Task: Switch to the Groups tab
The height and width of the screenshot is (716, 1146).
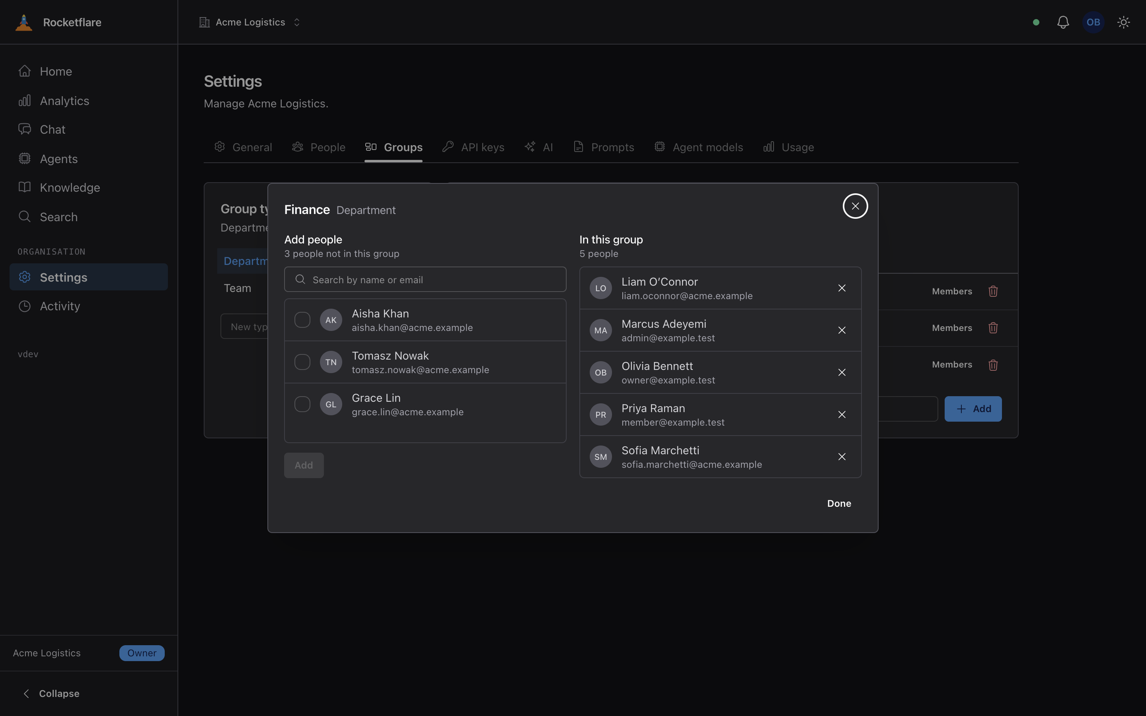Action: coord(394,147)
